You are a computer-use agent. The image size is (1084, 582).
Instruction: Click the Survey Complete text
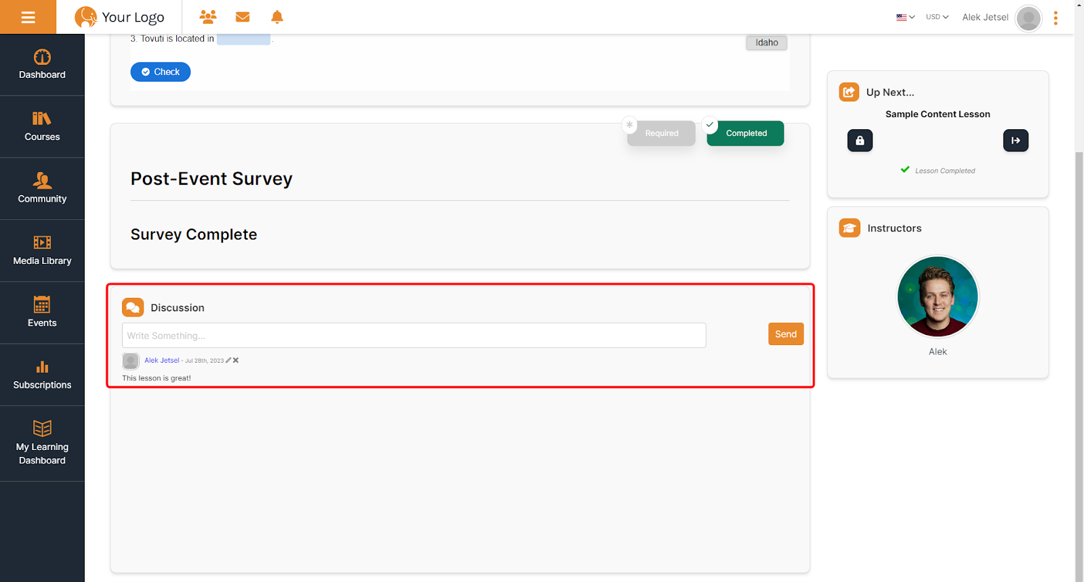coord(194,234)
